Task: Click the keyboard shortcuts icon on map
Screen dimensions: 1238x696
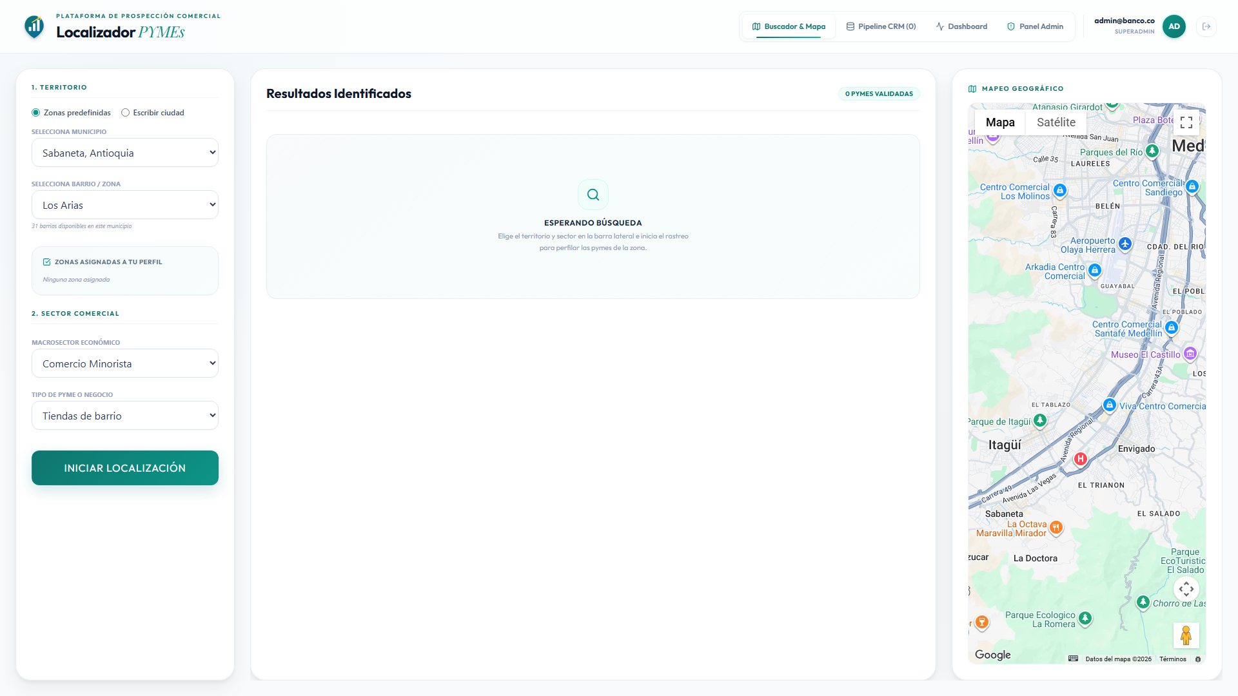Action: (1073, 659)
